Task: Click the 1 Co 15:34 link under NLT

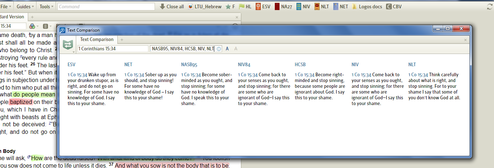Action: pos(418,75)
